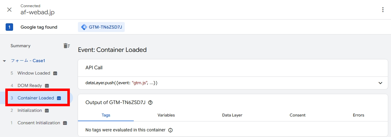Select the Window Loaded event

(x=34, y=73)
